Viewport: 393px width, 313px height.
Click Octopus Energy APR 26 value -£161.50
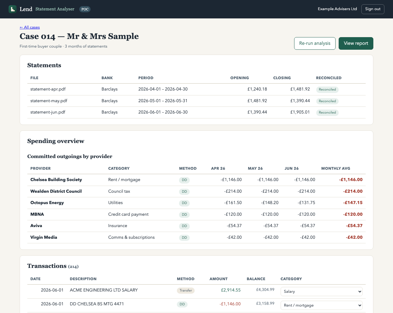233,203
